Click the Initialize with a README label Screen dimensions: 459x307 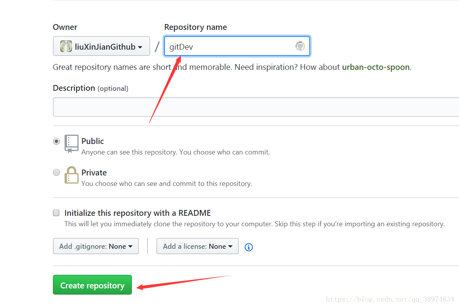click(x=137, y=213)
